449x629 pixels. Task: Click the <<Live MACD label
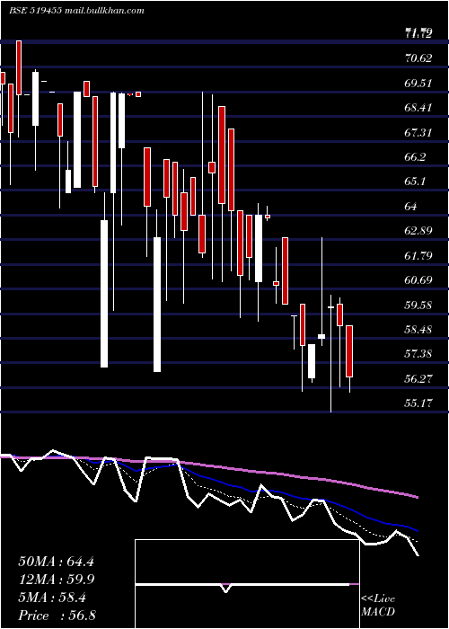pyautogui.click(x=378, y=606)
